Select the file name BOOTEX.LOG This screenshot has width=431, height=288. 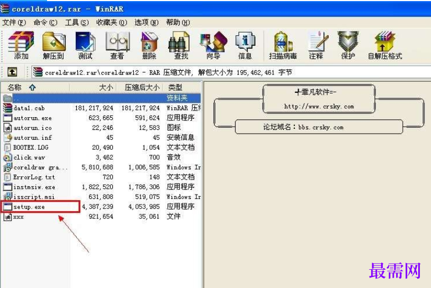pyautogui.click(x=31, y=148)
